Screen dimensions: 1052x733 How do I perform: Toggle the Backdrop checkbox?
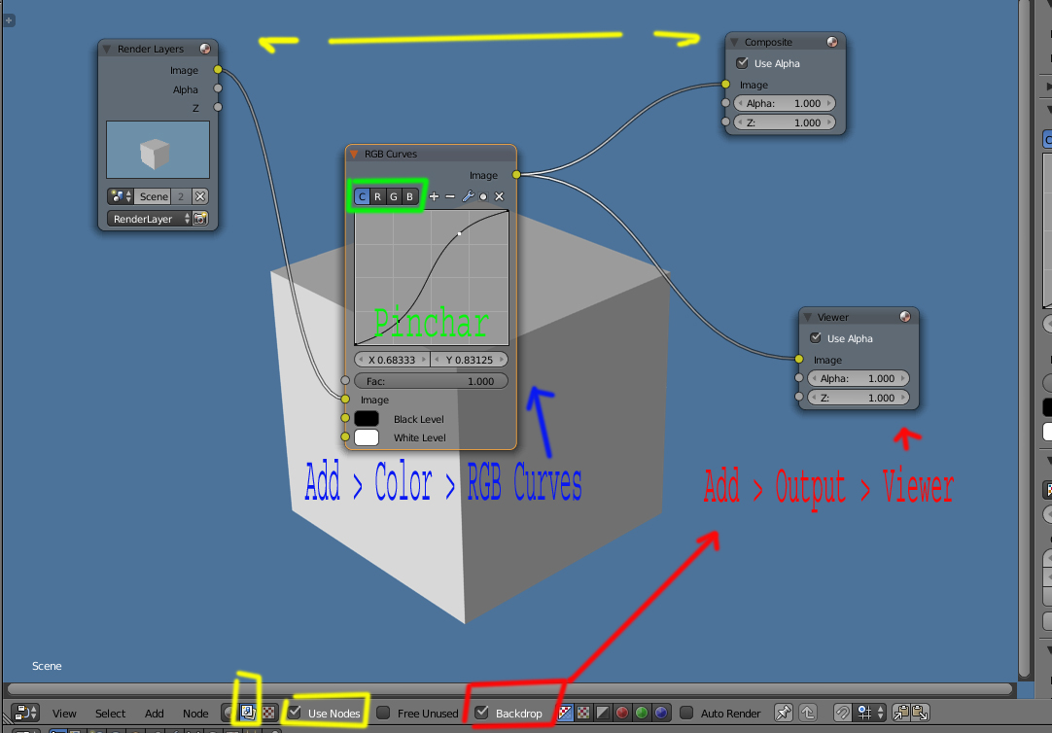tap(481, 713)
